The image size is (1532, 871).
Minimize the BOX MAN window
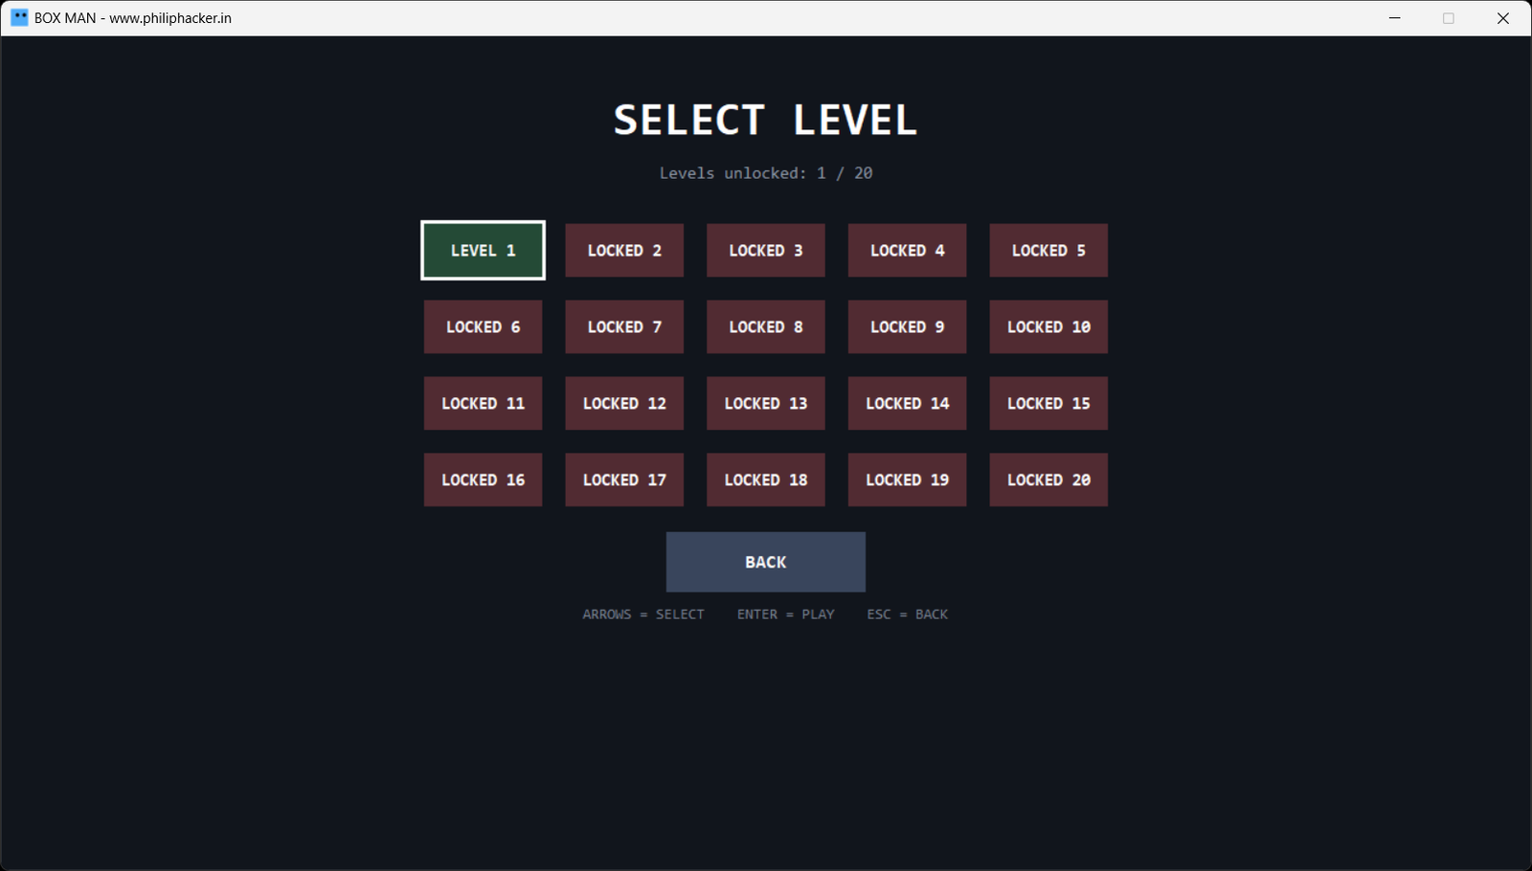click(x=1395, y=18)
